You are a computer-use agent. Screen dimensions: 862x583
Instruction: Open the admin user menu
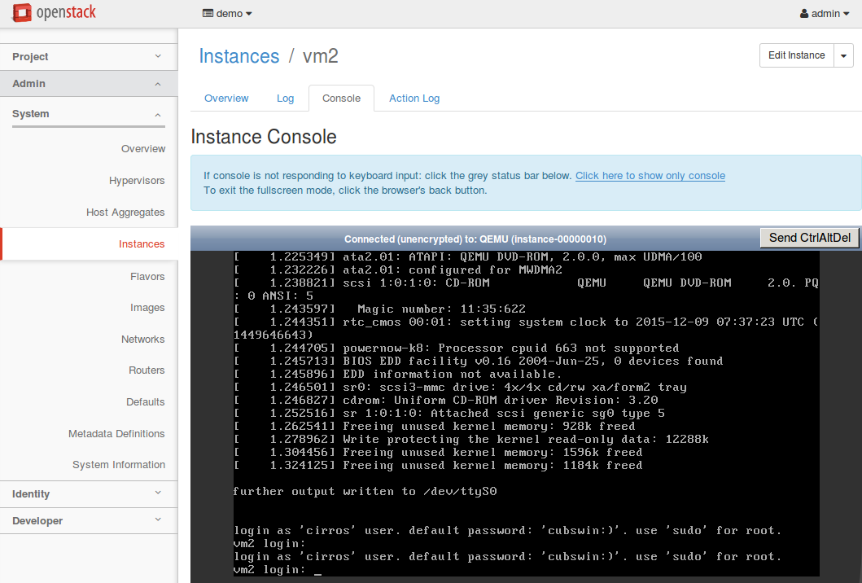pyautogui.click(x=825, y=14)
